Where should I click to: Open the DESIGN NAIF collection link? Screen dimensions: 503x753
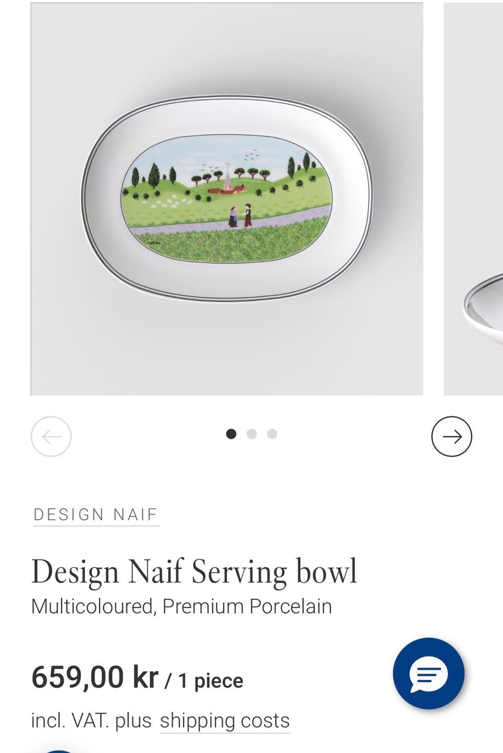click(x=95, y=514)
